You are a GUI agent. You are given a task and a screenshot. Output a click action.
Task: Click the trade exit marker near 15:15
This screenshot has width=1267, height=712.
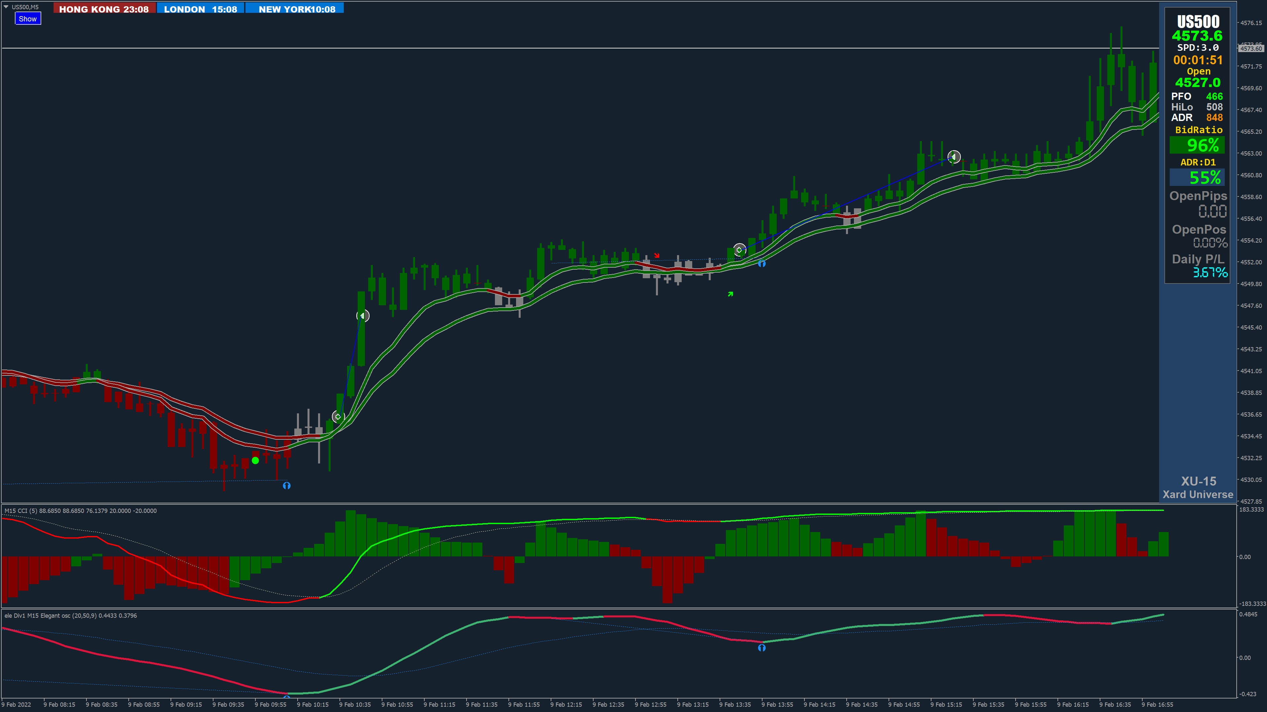click(x=954, y=157)
